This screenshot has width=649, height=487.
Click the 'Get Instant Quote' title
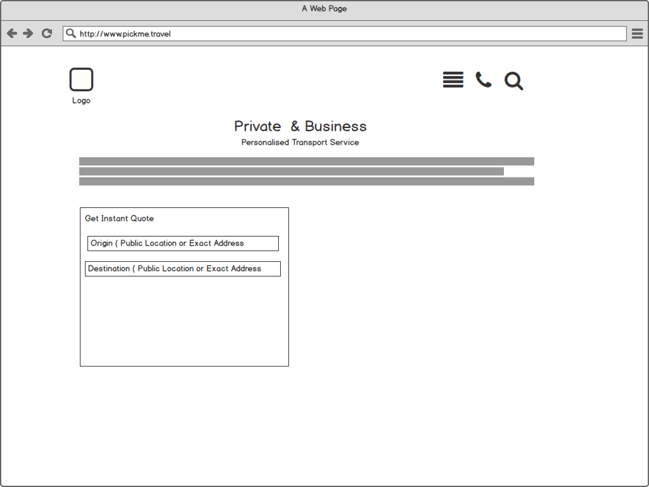pos(119,219)
